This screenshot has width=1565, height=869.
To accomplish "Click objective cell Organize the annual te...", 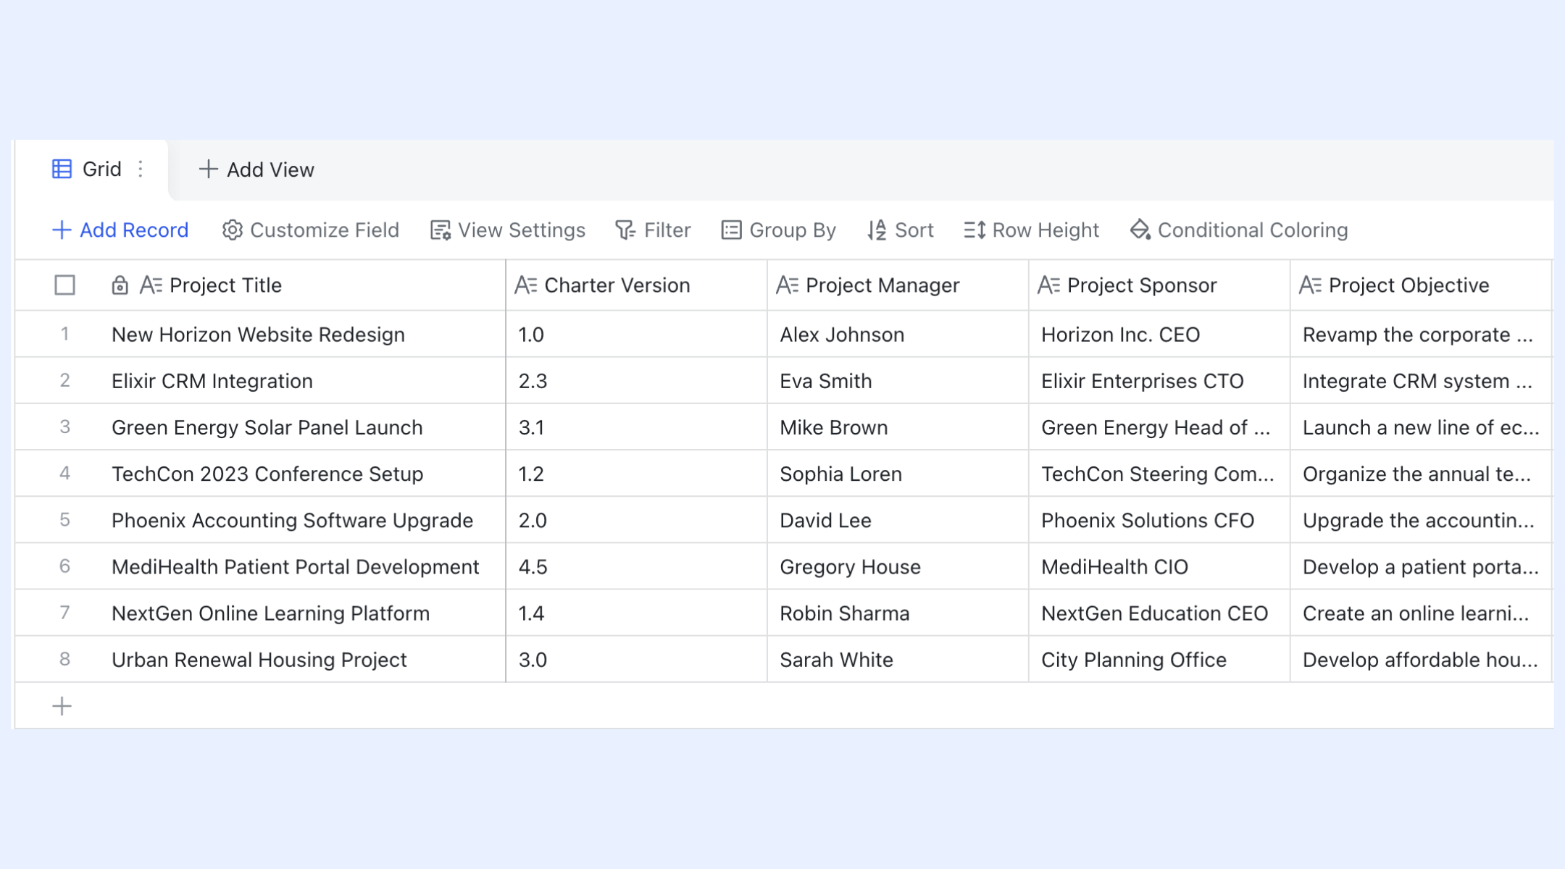I will [1421, 474].
